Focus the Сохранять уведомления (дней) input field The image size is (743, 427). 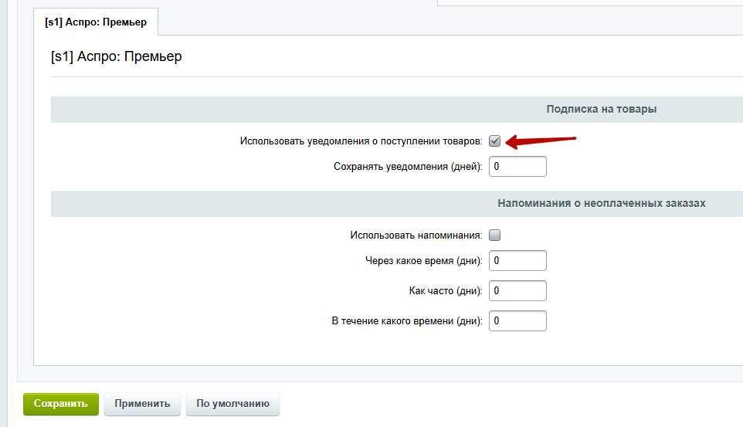(517, 166)
